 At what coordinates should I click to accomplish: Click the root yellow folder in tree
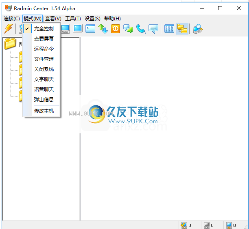click(10, 44)
